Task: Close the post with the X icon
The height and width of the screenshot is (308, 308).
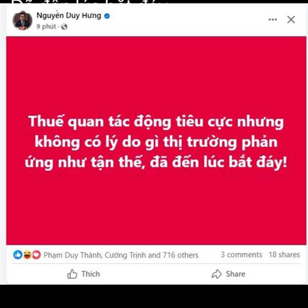Action: tap(291, 20)
